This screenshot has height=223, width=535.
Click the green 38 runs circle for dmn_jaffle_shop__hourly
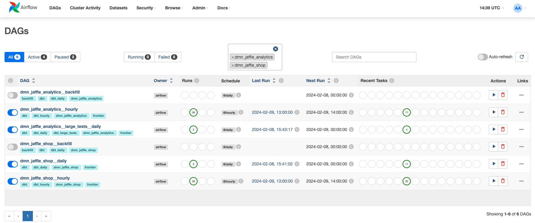[193, 181]
